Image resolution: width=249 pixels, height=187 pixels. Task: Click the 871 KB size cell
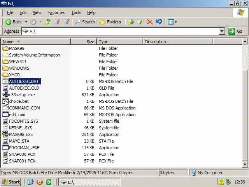coord(88,95)
